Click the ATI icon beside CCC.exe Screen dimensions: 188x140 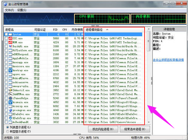pos(10,38)
